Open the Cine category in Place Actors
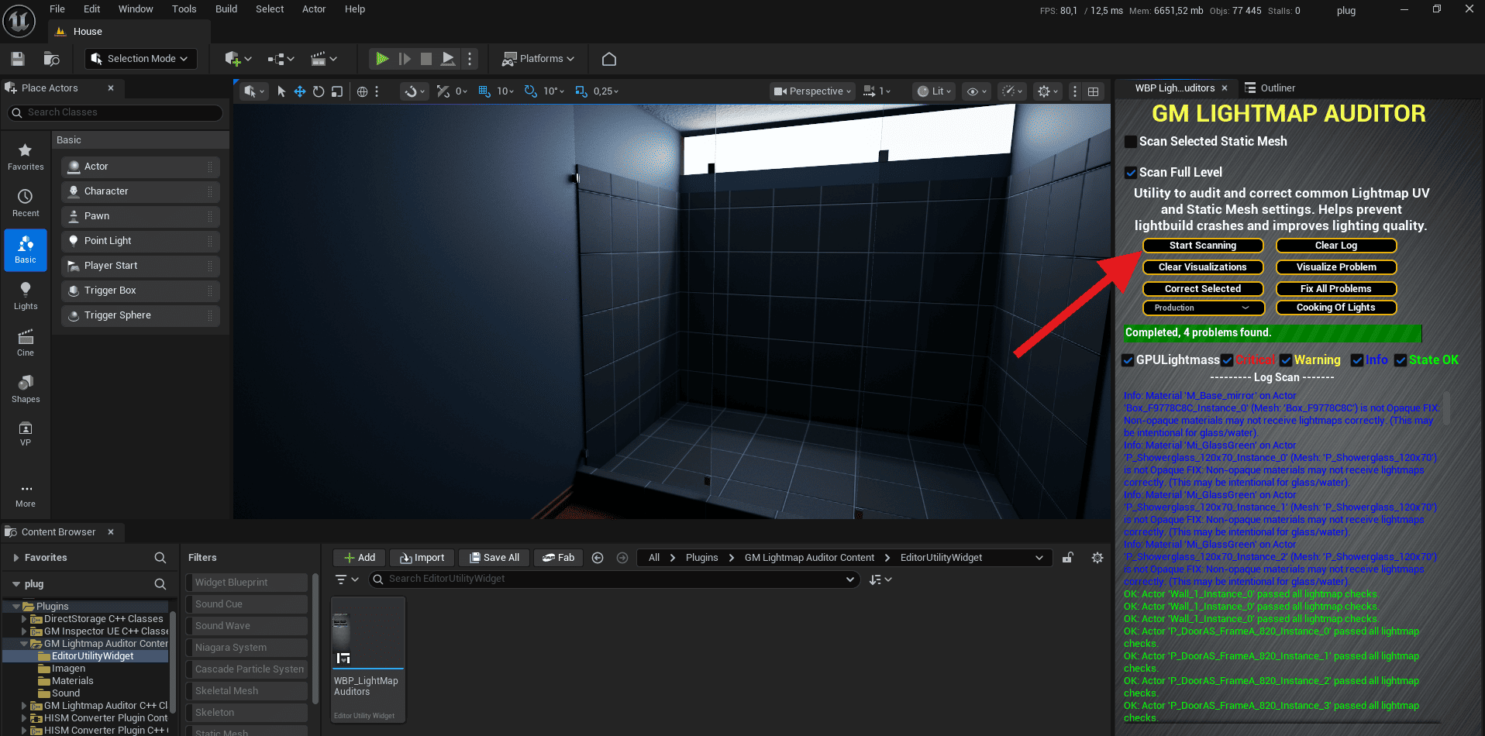The image size is (1485, 736). (x=25, y=341)
